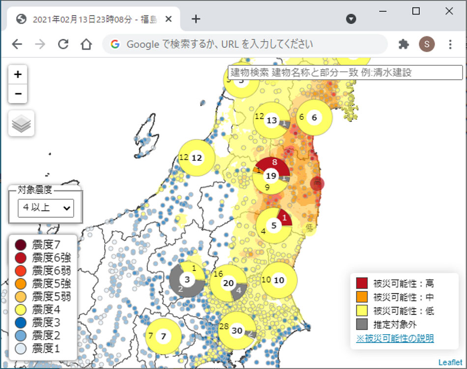Click the 建物検索 search field
Image resolution: width=467 pixels, height=369 pixels.
[x=344, y=73]
